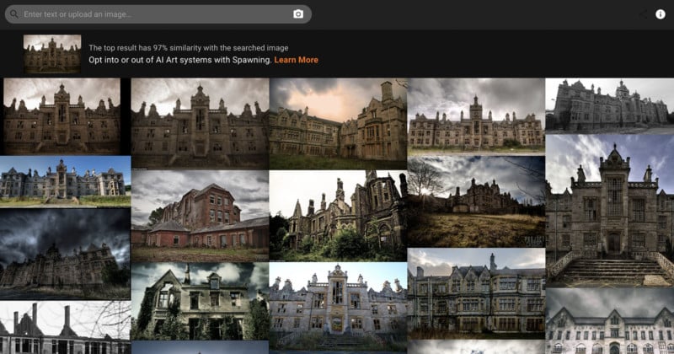The image size is (674, 354).
Task: Open the dark stormy-sky mansion photo
Action: click(x=66, y=254)
